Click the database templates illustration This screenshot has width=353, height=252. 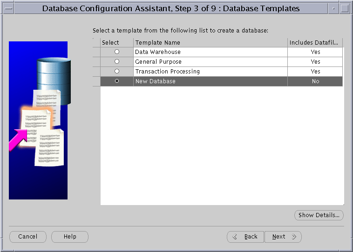pos(38,120)
